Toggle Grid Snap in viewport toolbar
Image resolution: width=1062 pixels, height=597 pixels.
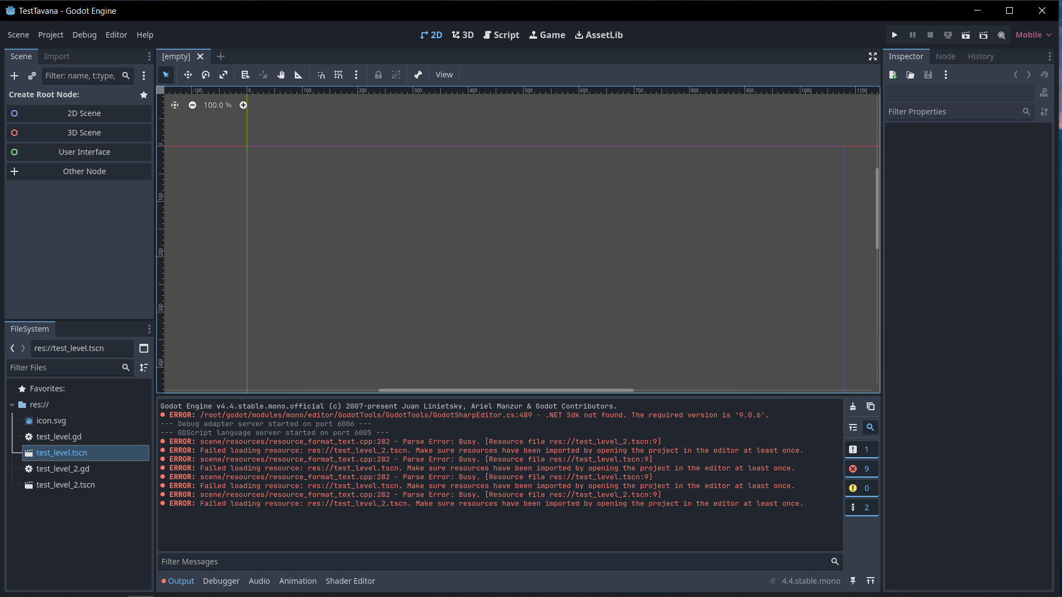click(x=339, y=75)
